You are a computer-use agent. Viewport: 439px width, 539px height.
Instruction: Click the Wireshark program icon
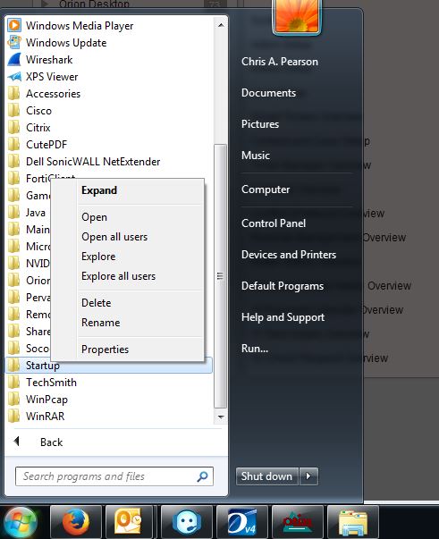14,60
